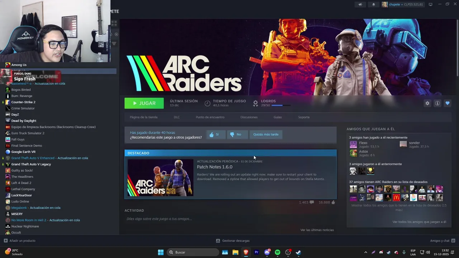Select Euro Truck Simulator 2
The width and height of the screenshot is (459, 258).
(28, 133)
